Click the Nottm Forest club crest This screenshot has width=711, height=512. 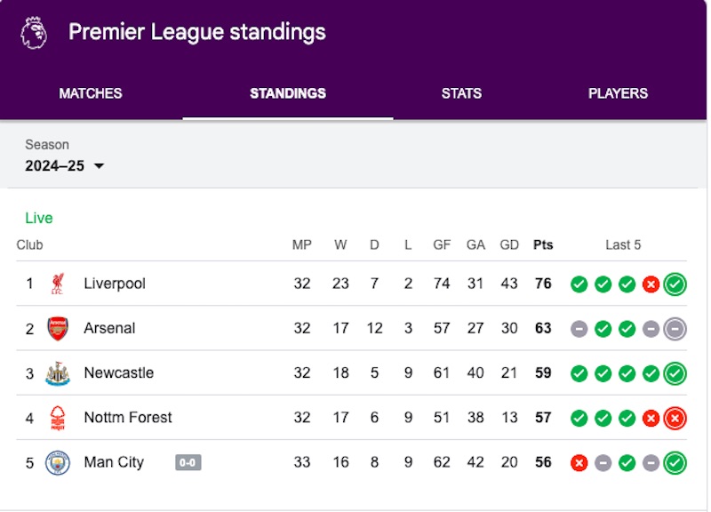58,418
